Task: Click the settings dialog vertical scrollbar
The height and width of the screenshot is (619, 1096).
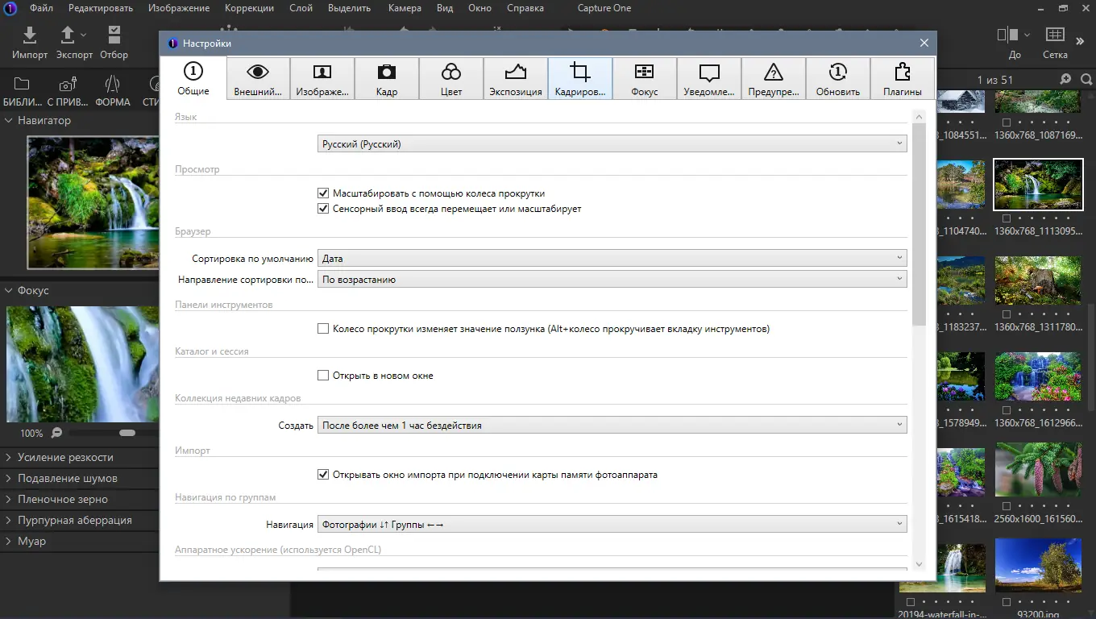Action: pos(919,226)
